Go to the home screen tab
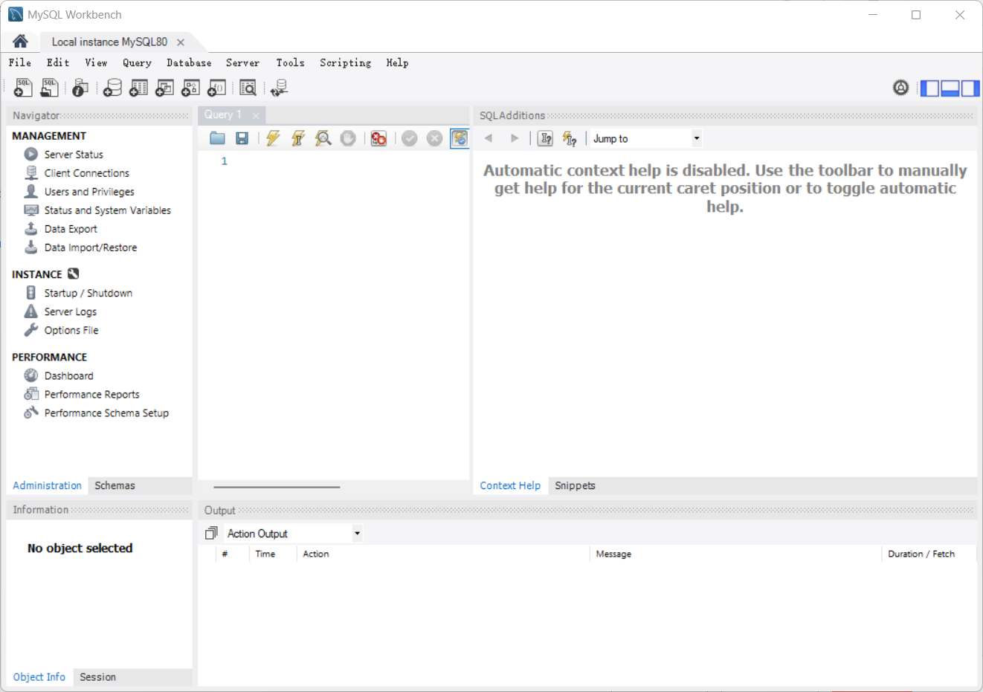Screen dimensions: 983x692 (20, 42)
